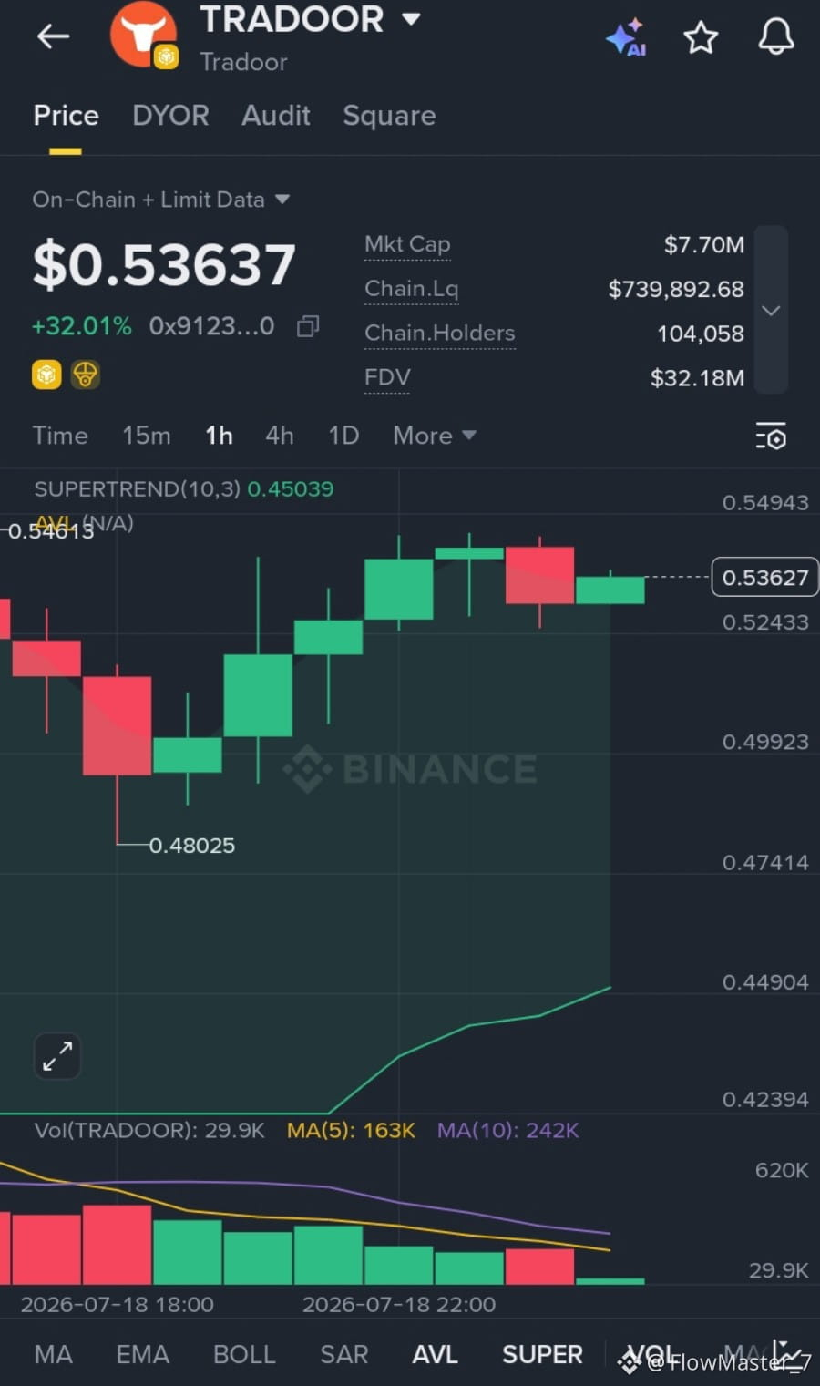Toggle the SAR indicator
This screenshot has width=820, height=1386.
pyautogui.click(x=344, y=1355)
